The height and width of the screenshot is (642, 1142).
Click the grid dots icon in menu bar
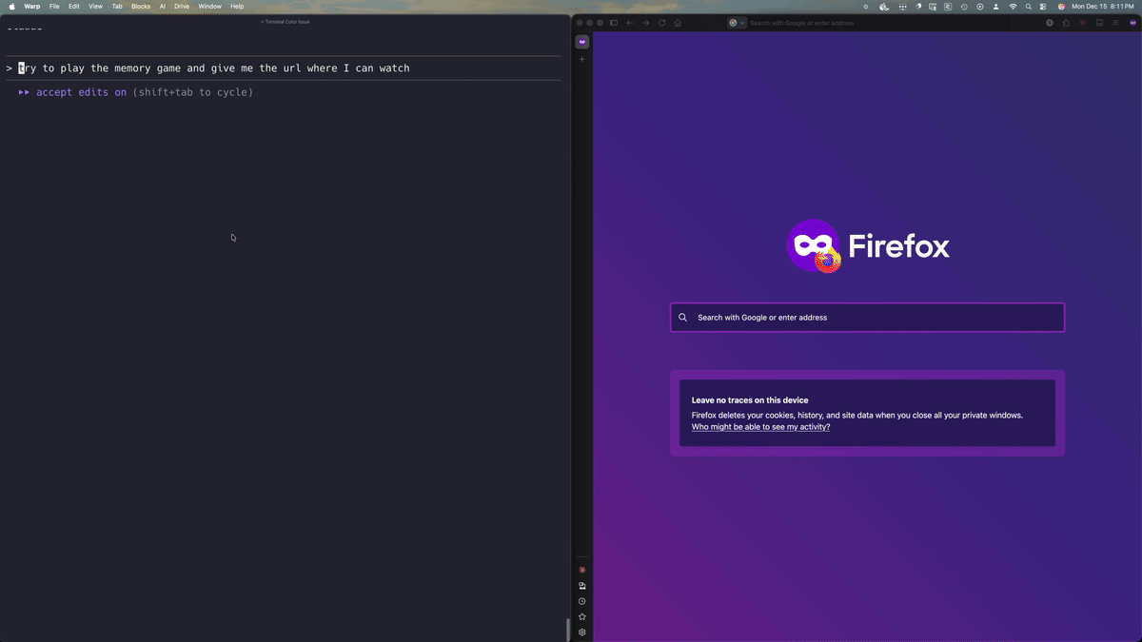[902, 8]
